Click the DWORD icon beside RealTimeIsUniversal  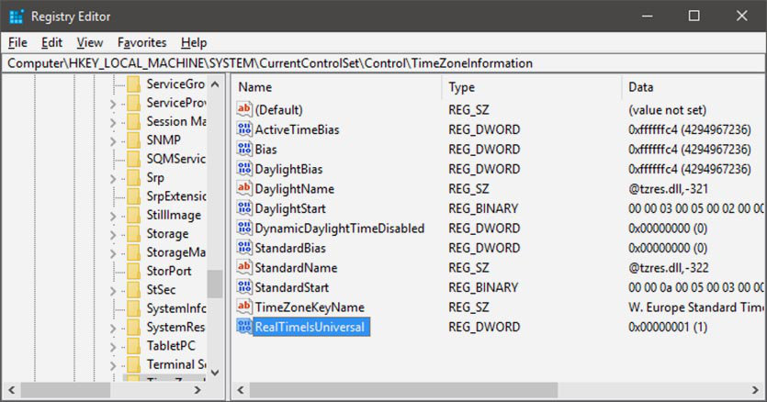(244, 327)
